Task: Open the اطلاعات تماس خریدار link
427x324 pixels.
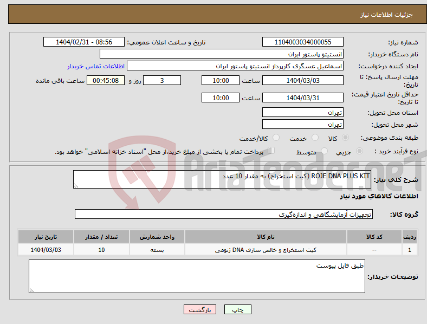Action: (96, 66)
